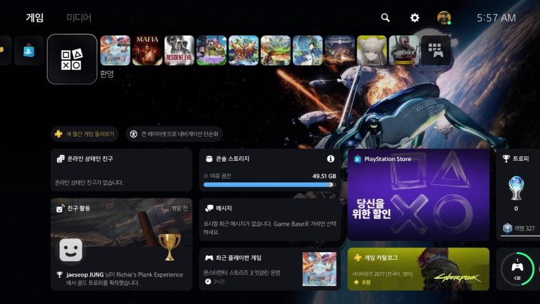This screenshot has width=540, height=304.
Task: Click the 새 월간 게임 둘러보기 button
Action: click(x=85, y=134)
